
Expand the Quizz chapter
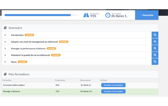click(5, 62)
